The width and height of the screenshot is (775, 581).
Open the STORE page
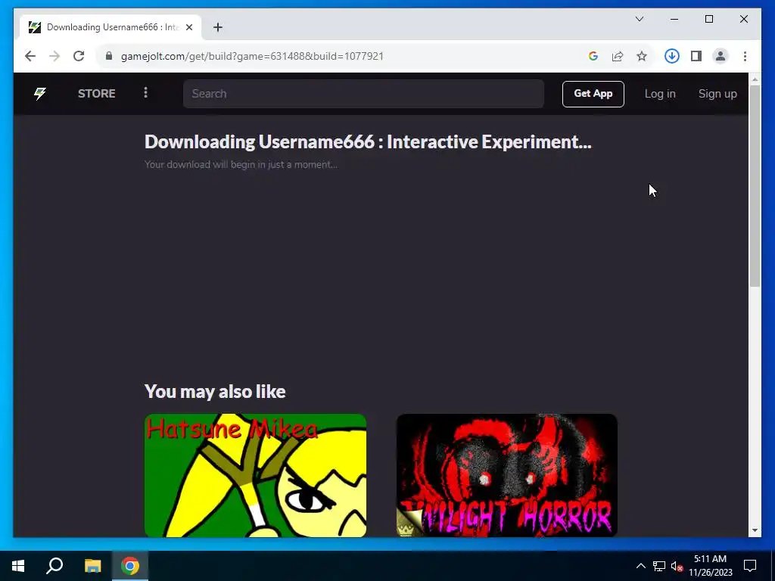[96, 93]
